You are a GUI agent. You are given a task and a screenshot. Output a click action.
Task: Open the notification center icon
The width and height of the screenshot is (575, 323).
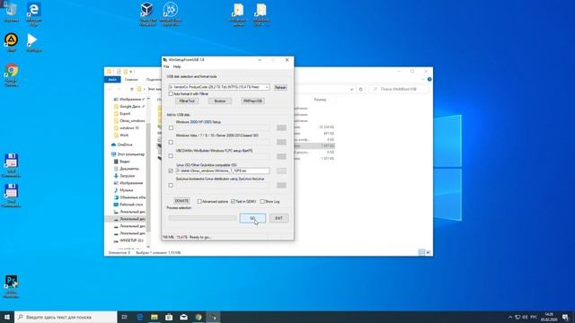click(x=565, y=317)
